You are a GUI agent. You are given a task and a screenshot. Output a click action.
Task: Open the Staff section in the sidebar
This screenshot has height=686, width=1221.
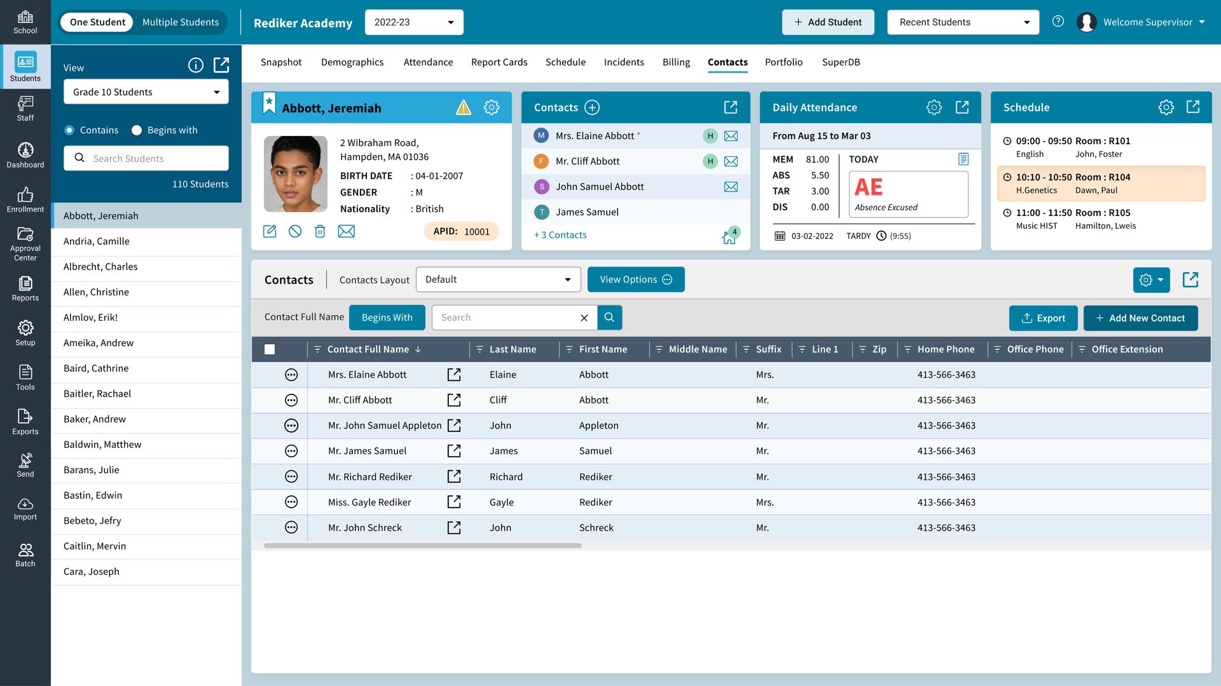(25, 108)
